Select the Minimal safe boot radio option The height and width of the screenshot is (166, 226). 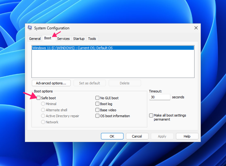43,104
